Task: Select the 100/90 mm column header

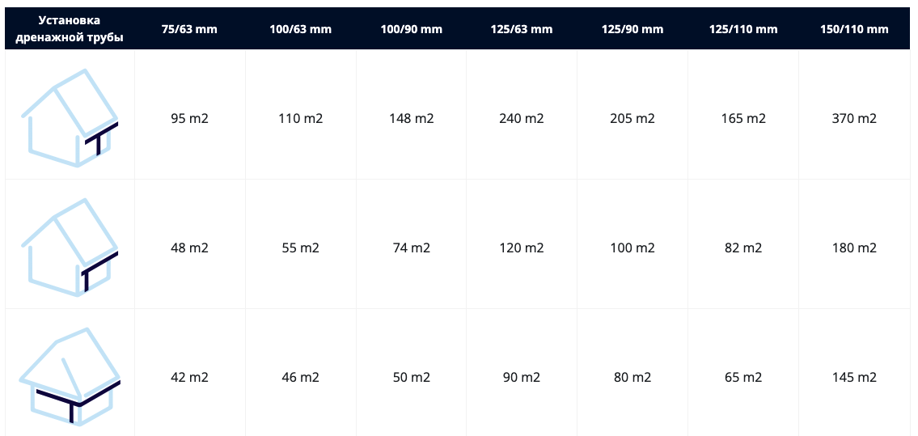Action: (x=411, y=28)
